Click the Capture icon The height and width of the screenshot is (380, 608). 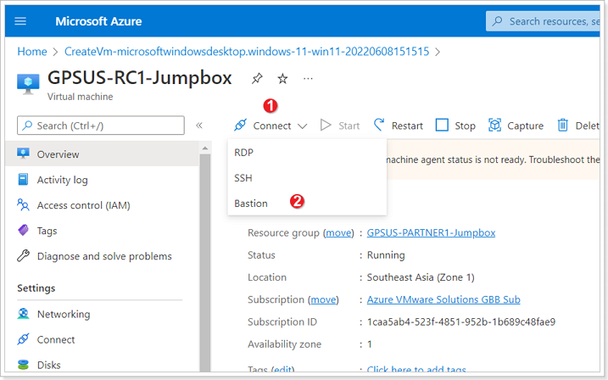494,126
